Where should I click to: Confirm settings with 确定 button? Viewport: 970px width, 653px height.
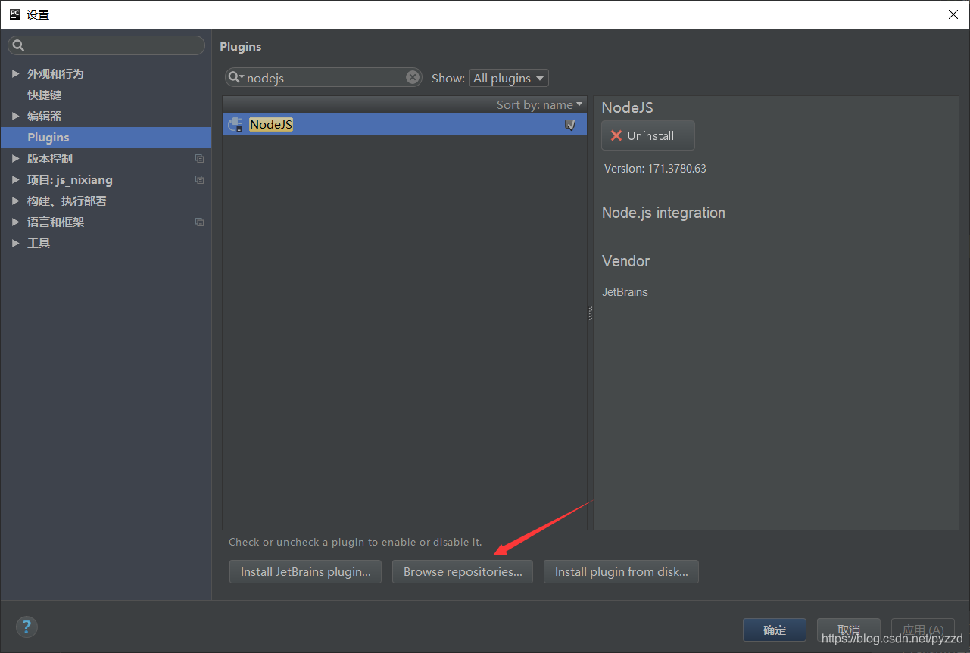[x=775, y=630]
